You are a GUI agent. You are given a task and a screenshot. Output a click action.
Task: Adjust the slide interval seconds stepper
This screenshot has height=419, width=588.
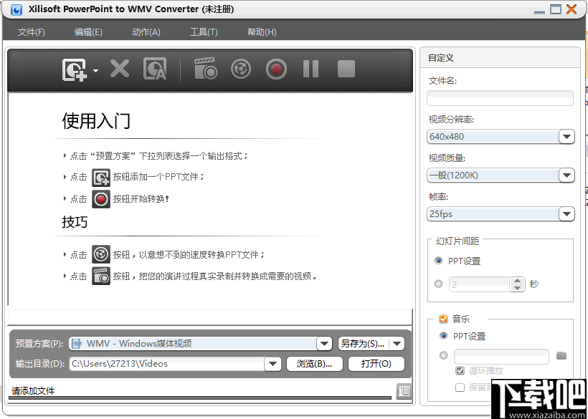(x=517, y=284)
